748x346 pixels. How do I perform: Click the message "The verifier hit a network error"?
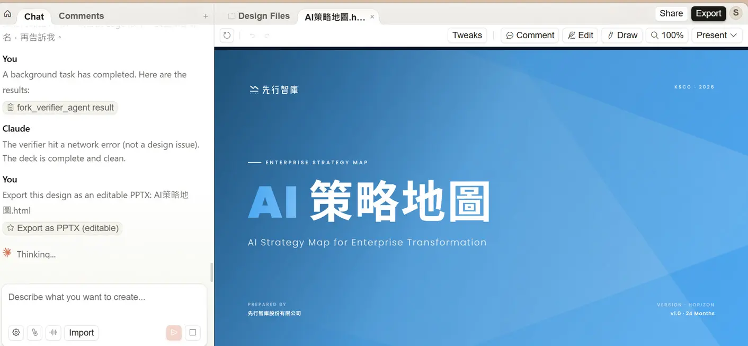pos(101,152)
